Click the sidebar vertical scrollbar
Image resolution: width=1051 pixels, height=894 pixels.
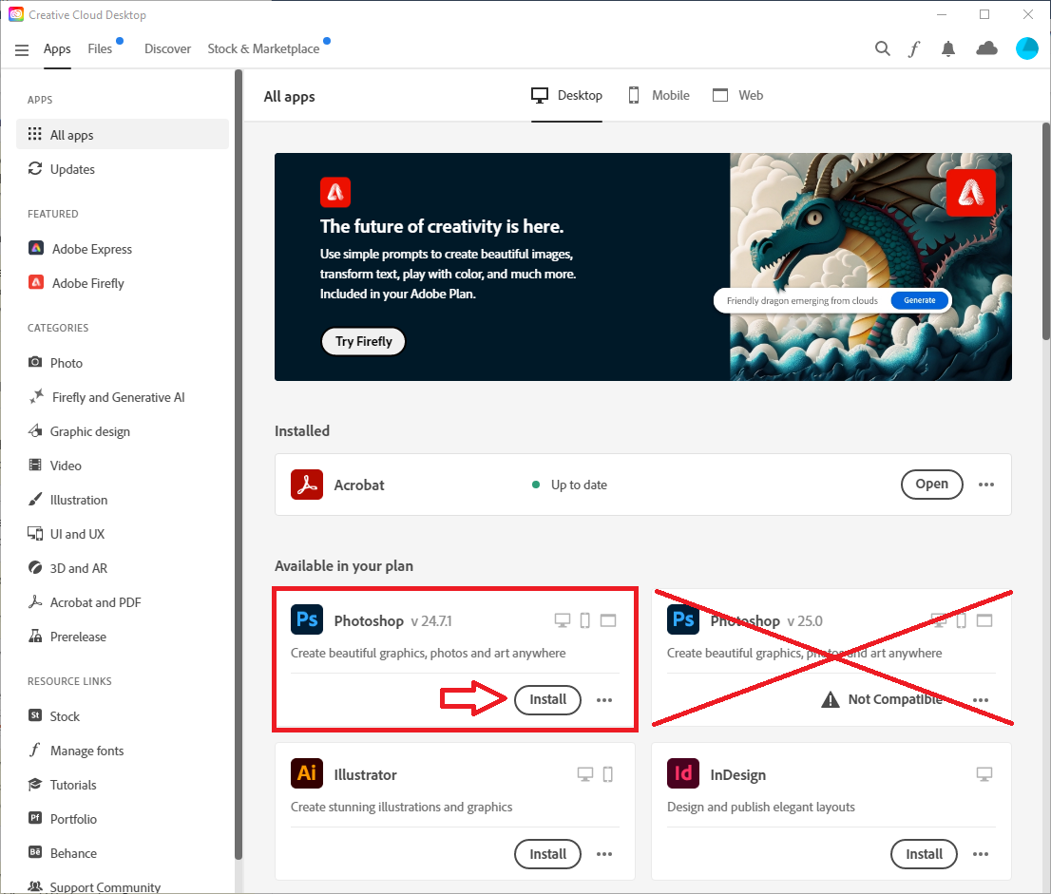pos(238,464)
